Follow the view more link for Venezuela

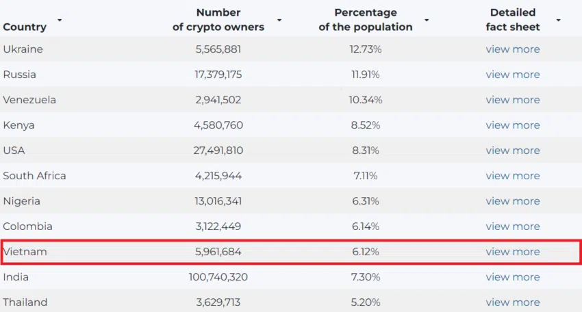tap(513, 99)
